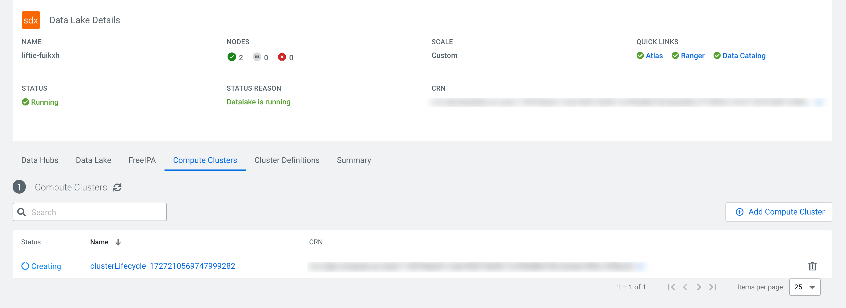This screenshot has height=308, width=846.
Task: Click the gray stopped nodes icon
Action: [257, 57]
